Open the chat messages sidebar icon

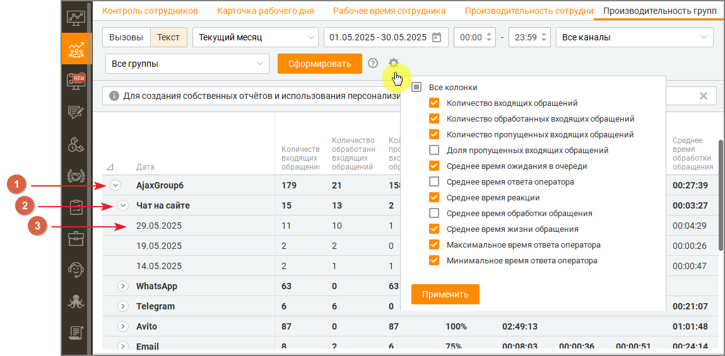(x=76, y=113)
